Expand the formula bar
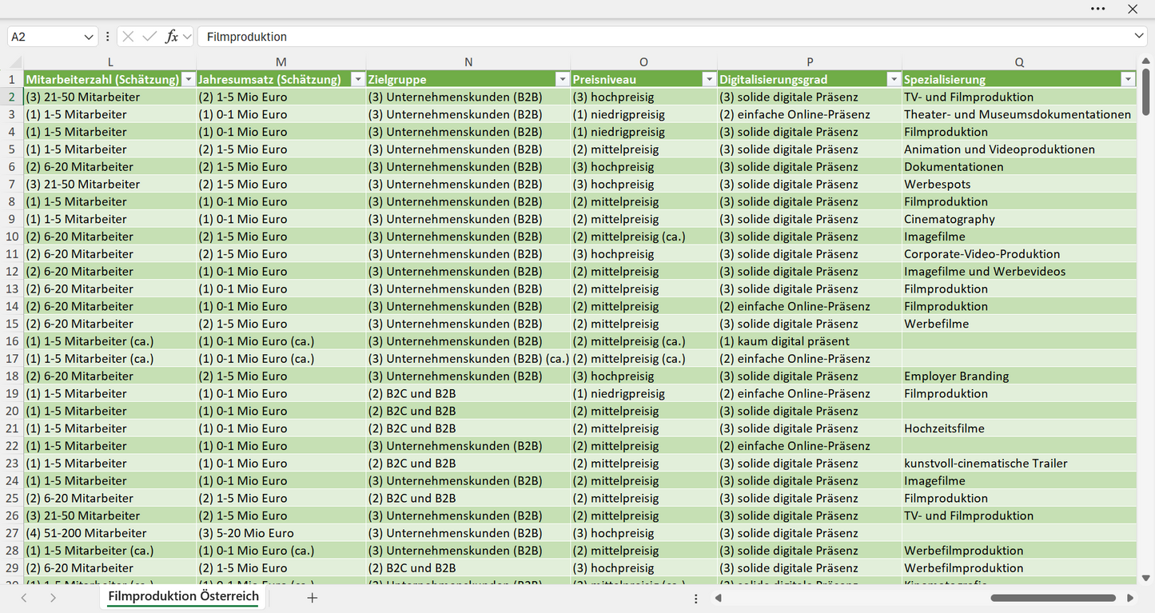The image size is (1155, 613). 1139,37
